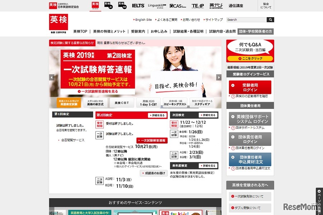This screenshot has height=215, width=323.
Task: Open 受験案内 menu item
Action: click(138, 32)
